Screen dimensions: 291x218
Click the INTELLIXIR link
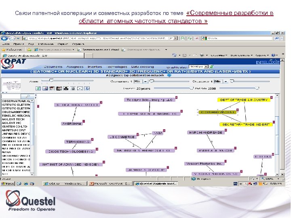(x=268, y=62)
